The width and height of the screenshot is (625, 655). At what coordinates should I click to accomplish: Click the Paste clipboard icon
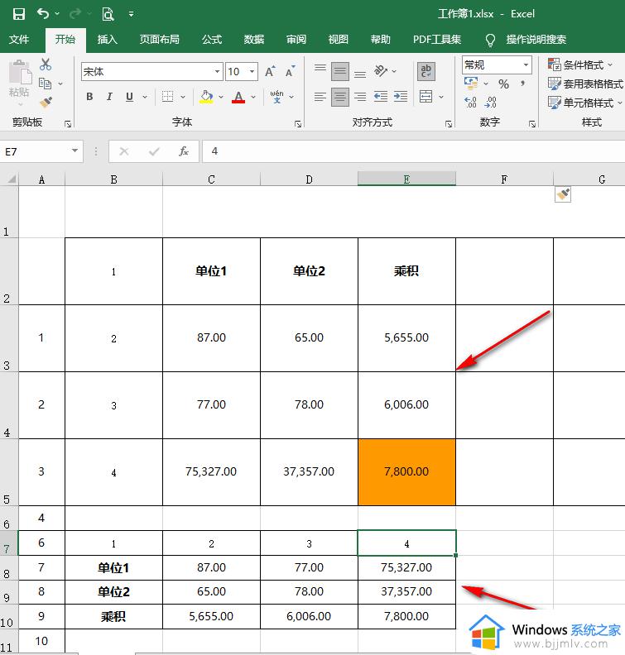pos(20,73)
